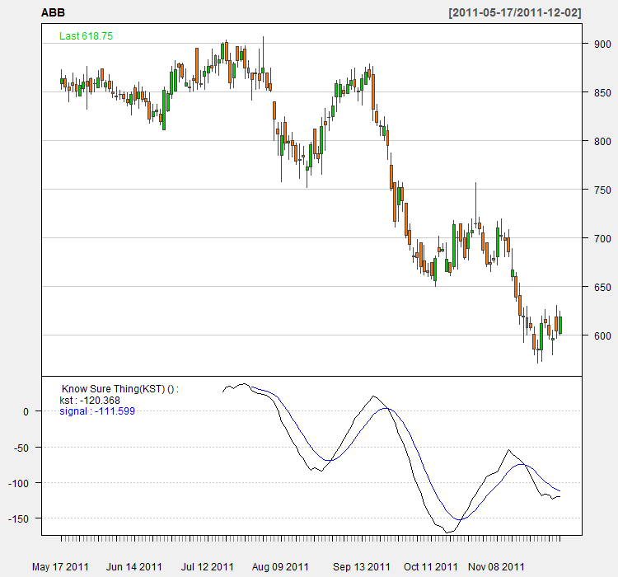The height and width of the screenshot is (577, 618).
Task: Click the 900 price axis label
Action: pyautogui.click(x=602, y=45)
